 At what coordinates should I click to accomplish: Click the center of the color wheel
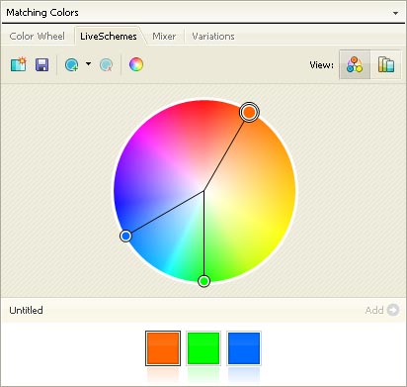(x=203, y=191)
